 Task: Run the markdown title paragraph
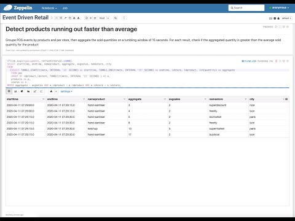click(276, 26)
